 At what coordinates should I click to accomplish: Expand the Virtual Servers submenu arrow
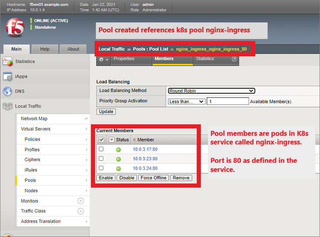tap(87, 129)
